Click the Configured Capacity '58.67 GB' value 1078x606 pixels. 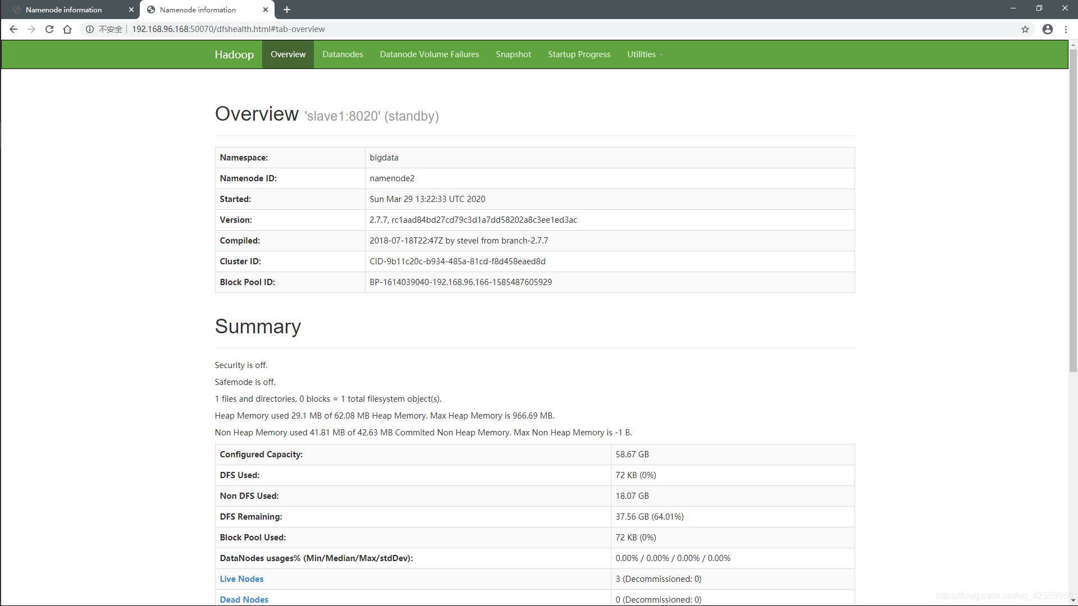632,454
